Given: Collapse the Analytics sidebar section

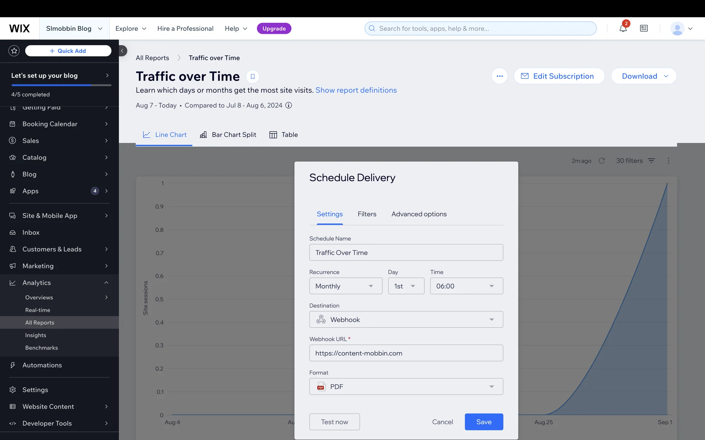Looking at the screenshot, I should click(106, 283).
